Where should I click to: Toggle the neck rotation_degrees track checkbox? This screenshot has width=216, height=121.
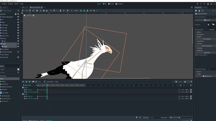coord(25,98)
